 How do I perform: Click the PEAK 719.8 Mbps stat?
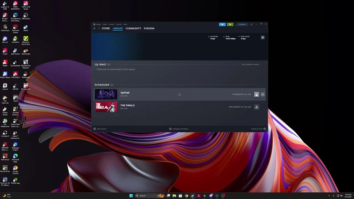(x=229, y=38)
